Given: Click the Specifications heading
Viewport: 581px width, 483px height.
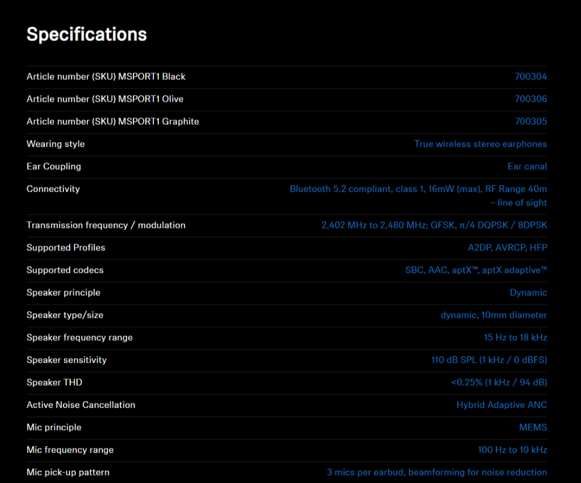Looking at the screenshot, I should tap(87, 34).
